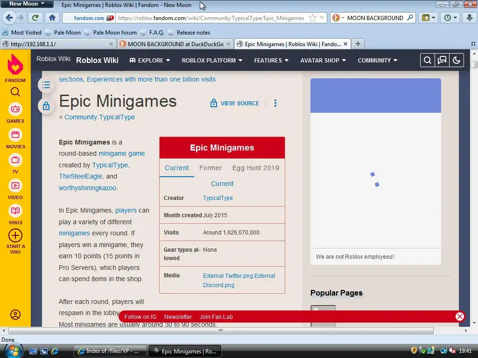This screenshot has width=478, height=358.
Task: Open the minigame game link
Action: [121, 153]
